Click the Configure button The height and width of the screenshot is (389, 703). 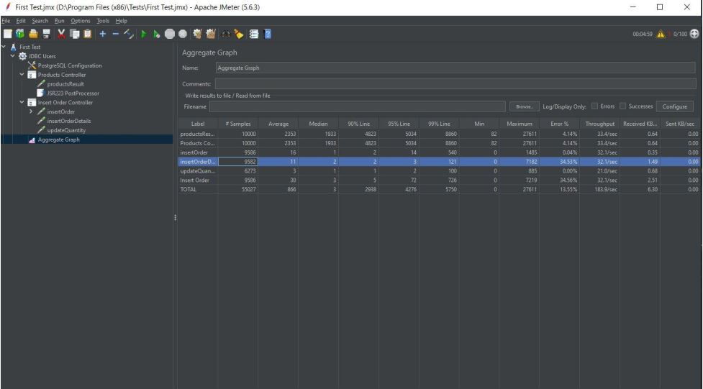click(675, 106)
